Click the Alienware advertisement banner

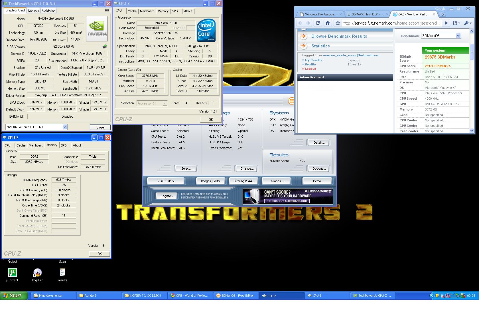point(288,196)
